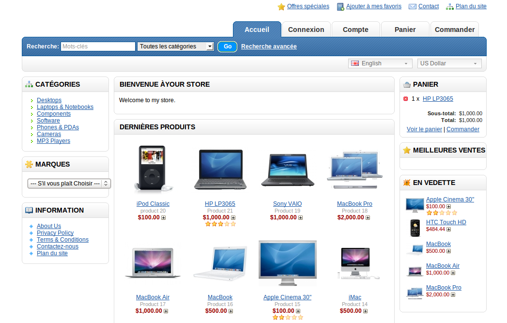Open the MP3 Players category

53,141
